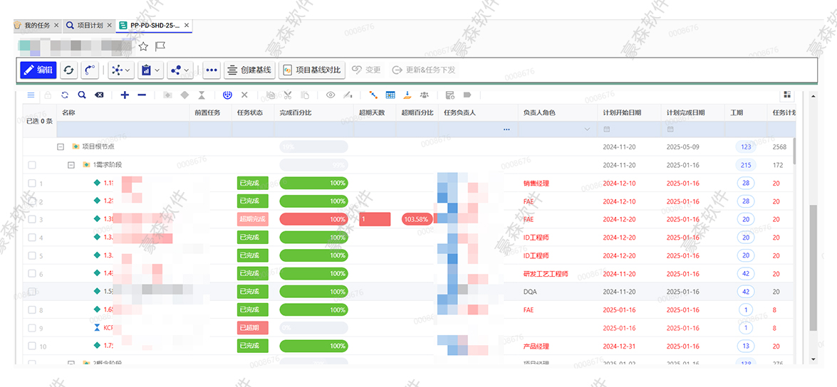Click the 创建基线 button
Screen dimensions: 837x387
point(249,70)
